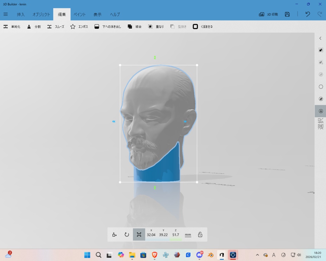This screenshot has width=326, height=261.
Task: Open the ヘルプ (Help) tab
Action: [x=115, y=14]
